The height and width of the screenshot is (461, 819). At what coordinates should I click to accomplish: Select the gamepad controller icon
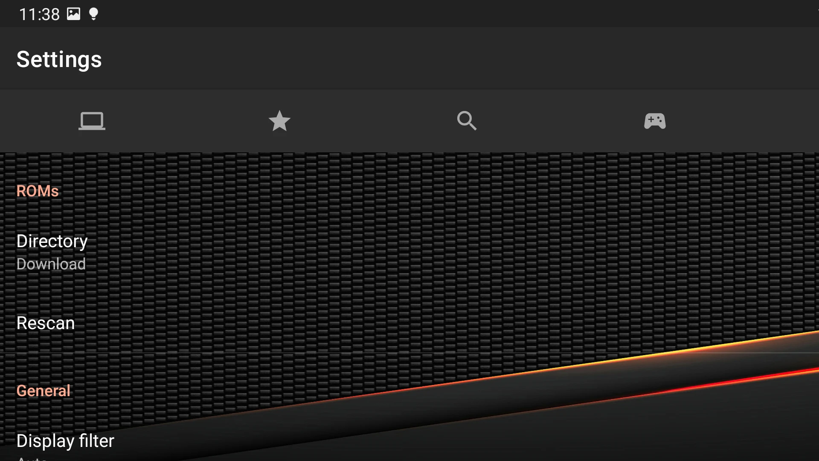[x=655, y=121]
